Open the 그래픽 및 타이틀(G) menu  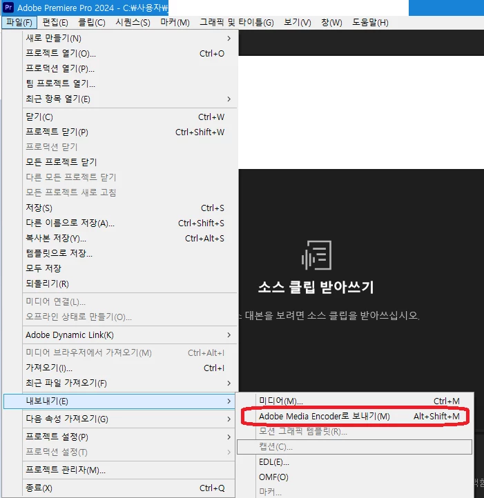click(237, 23)
